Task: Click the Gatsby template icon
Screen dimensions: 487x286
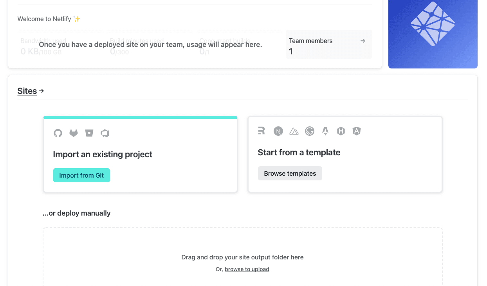Action: click(x=310, y=131)
